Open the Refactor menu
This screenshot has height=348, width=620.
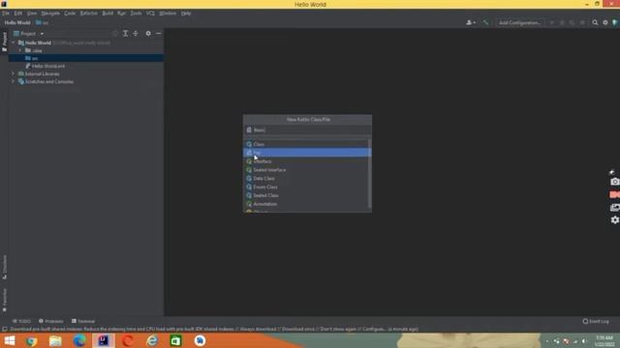coord(89,13)
